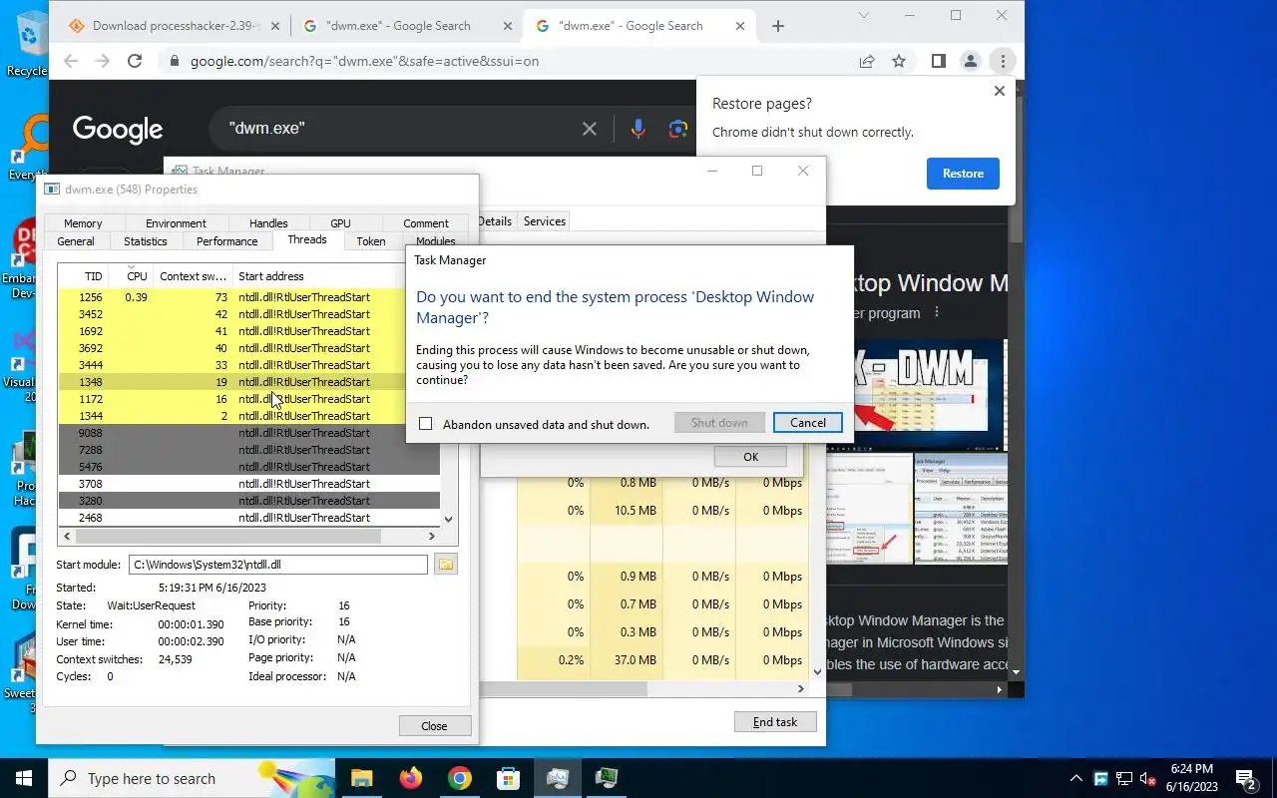Viewport: 1277px width, 798px height.
Task: Open notification center icon
Action: [x=1246, y=778]
